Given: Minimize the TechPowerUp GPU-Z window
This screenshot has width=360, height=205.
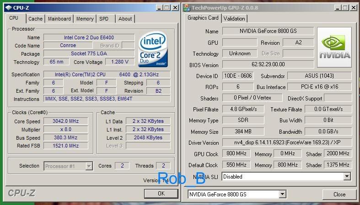Looking at the screenshot, I should pos(337,7).
